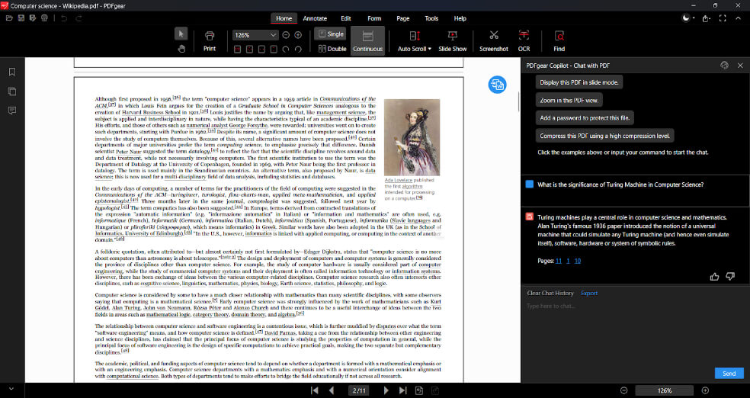Zoom out with the minus icon by the zoom box
Viewport: 750px width, 398px height.
click(286, 35)
